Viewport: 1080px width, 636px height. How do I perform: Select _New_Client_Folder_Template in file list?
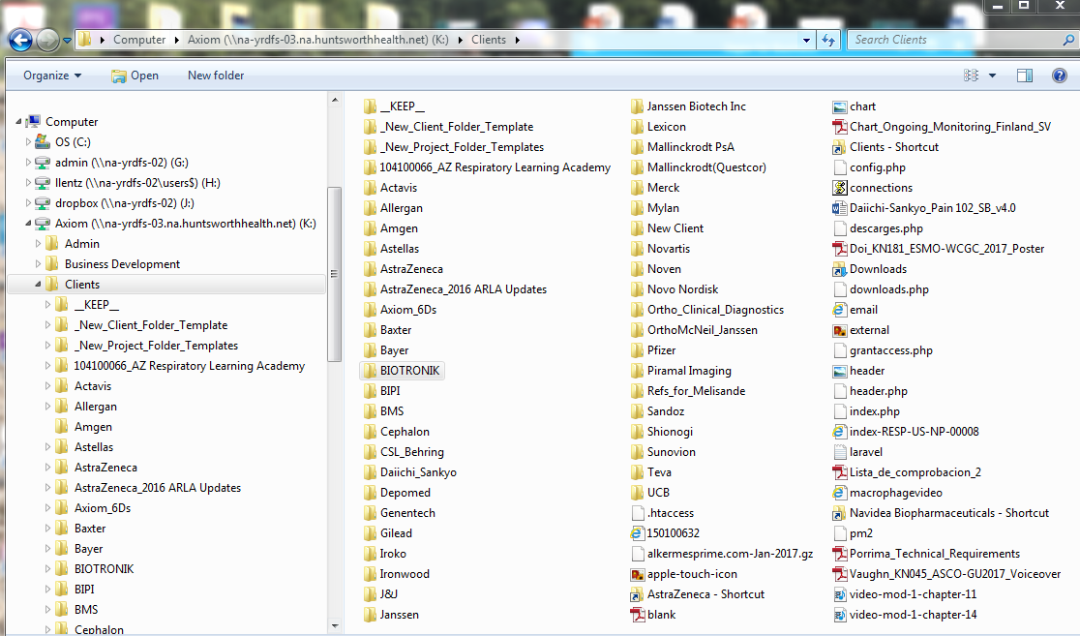[448, 127]
